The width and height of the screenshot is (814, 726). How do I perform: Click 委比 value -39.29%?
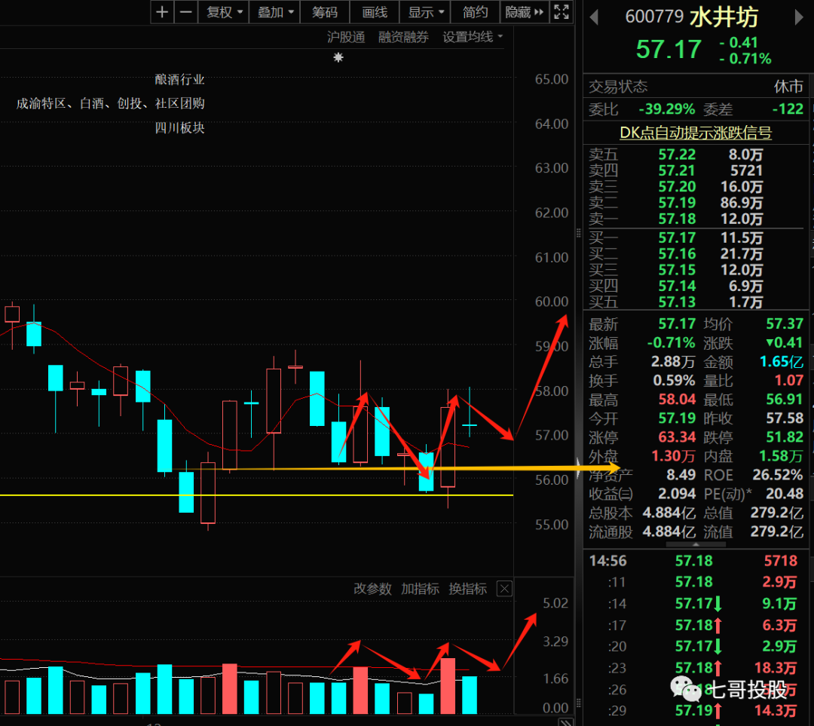[666, 109]
